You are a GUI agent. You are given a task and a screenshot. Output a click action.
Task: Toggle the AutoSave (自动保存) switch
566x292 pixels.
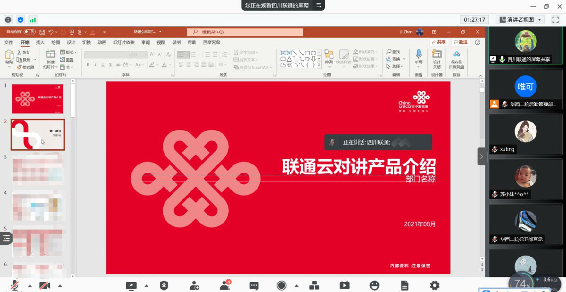[30, 32]
